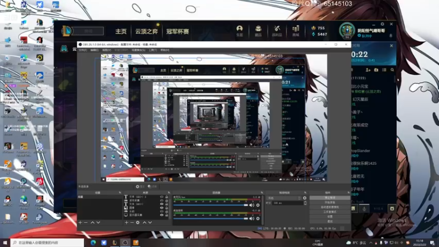Click 设置 button in OBS controls

tap(330, 217)
